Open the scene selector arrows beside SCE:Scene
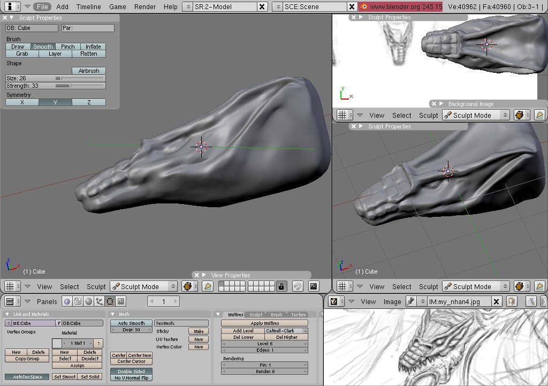 click(x=278, y=6)
